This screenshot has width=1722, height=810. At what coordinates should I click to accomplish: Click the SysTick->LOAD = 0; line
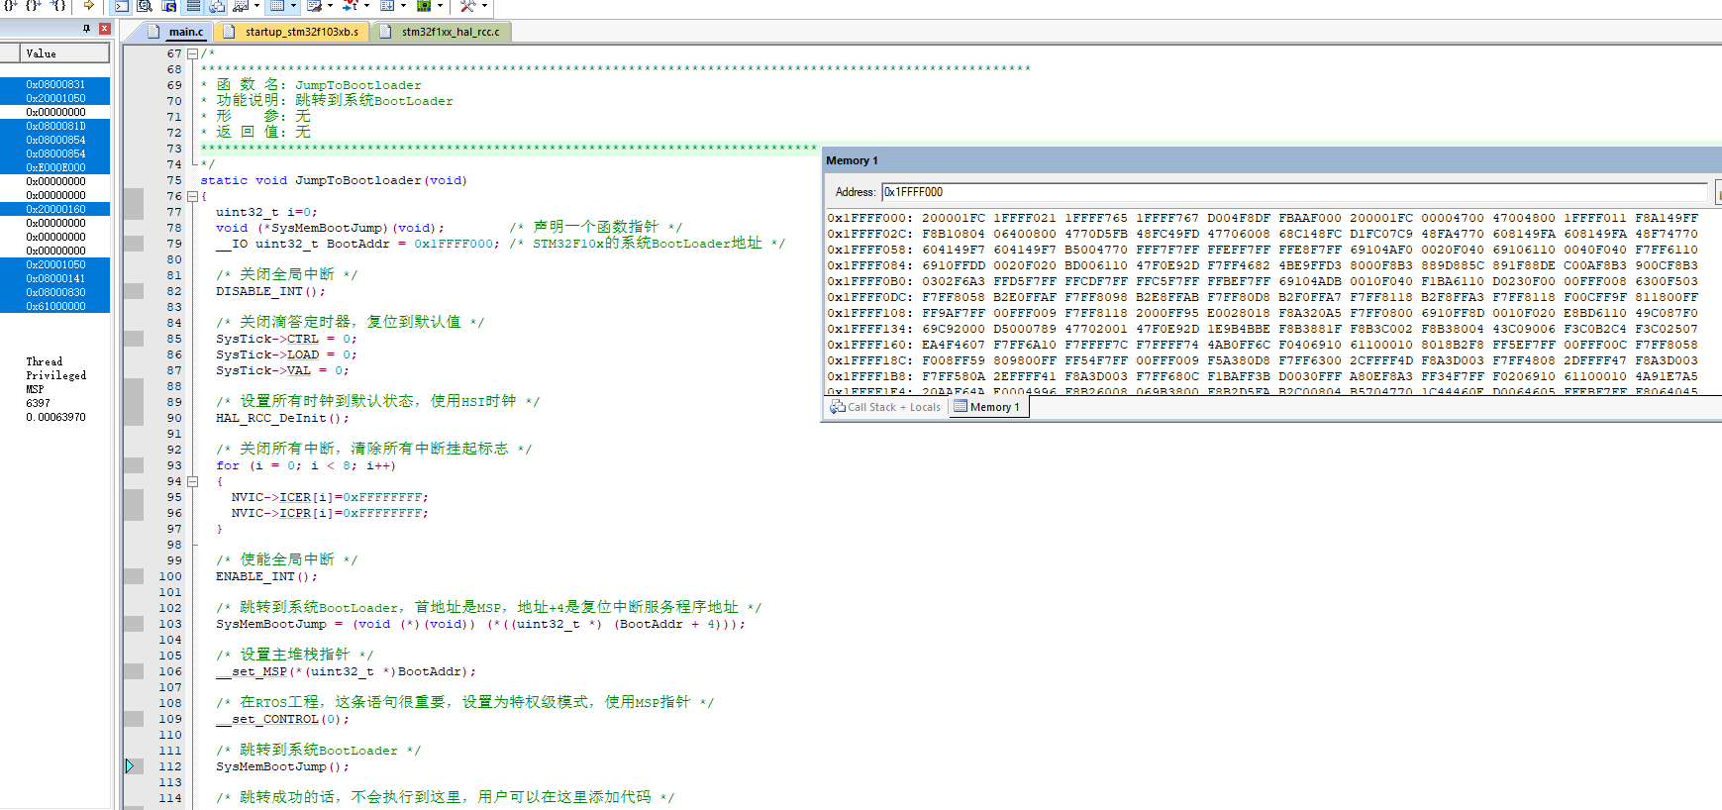point(286,354)
